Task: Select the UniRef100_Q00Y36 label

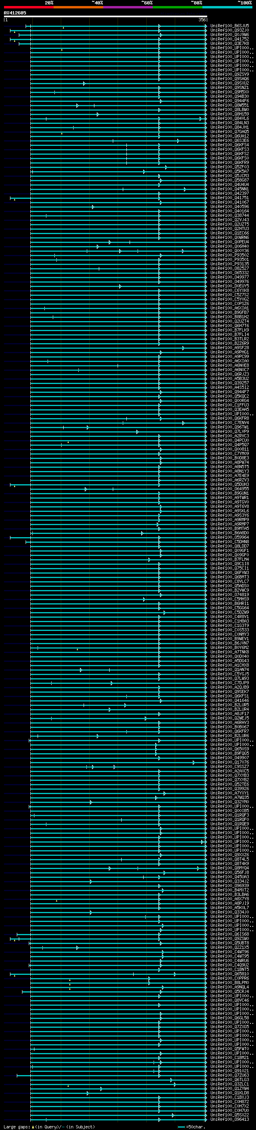Action: click(230, 251)
